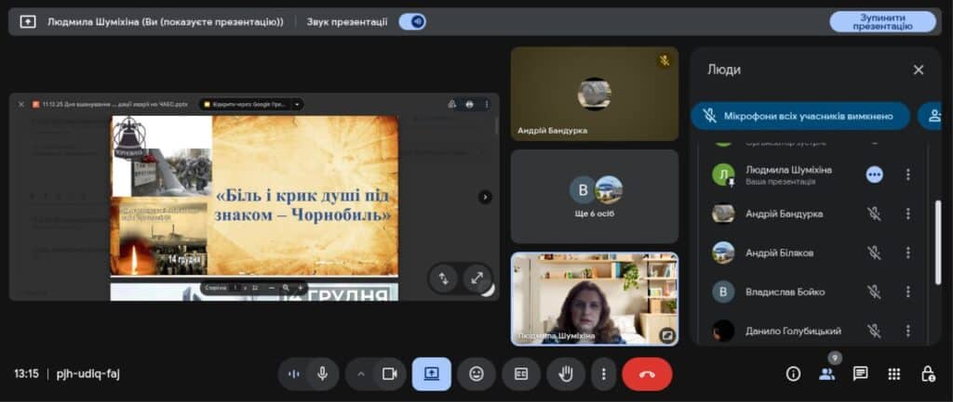Click Мікрофони всіх учасників вимкнено button
This screenshot has height=402, width=953.
[x=800, y=116]
